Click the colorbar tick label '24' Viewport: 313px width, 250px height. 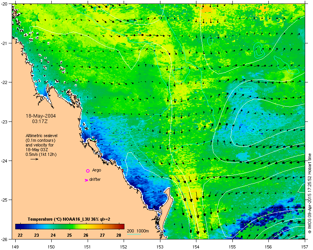53,235
